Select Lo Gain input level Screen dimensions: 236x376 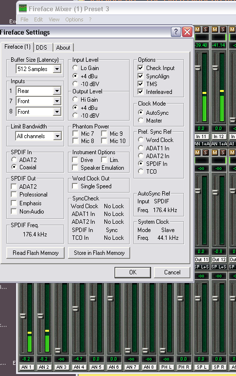pos(75,68)
